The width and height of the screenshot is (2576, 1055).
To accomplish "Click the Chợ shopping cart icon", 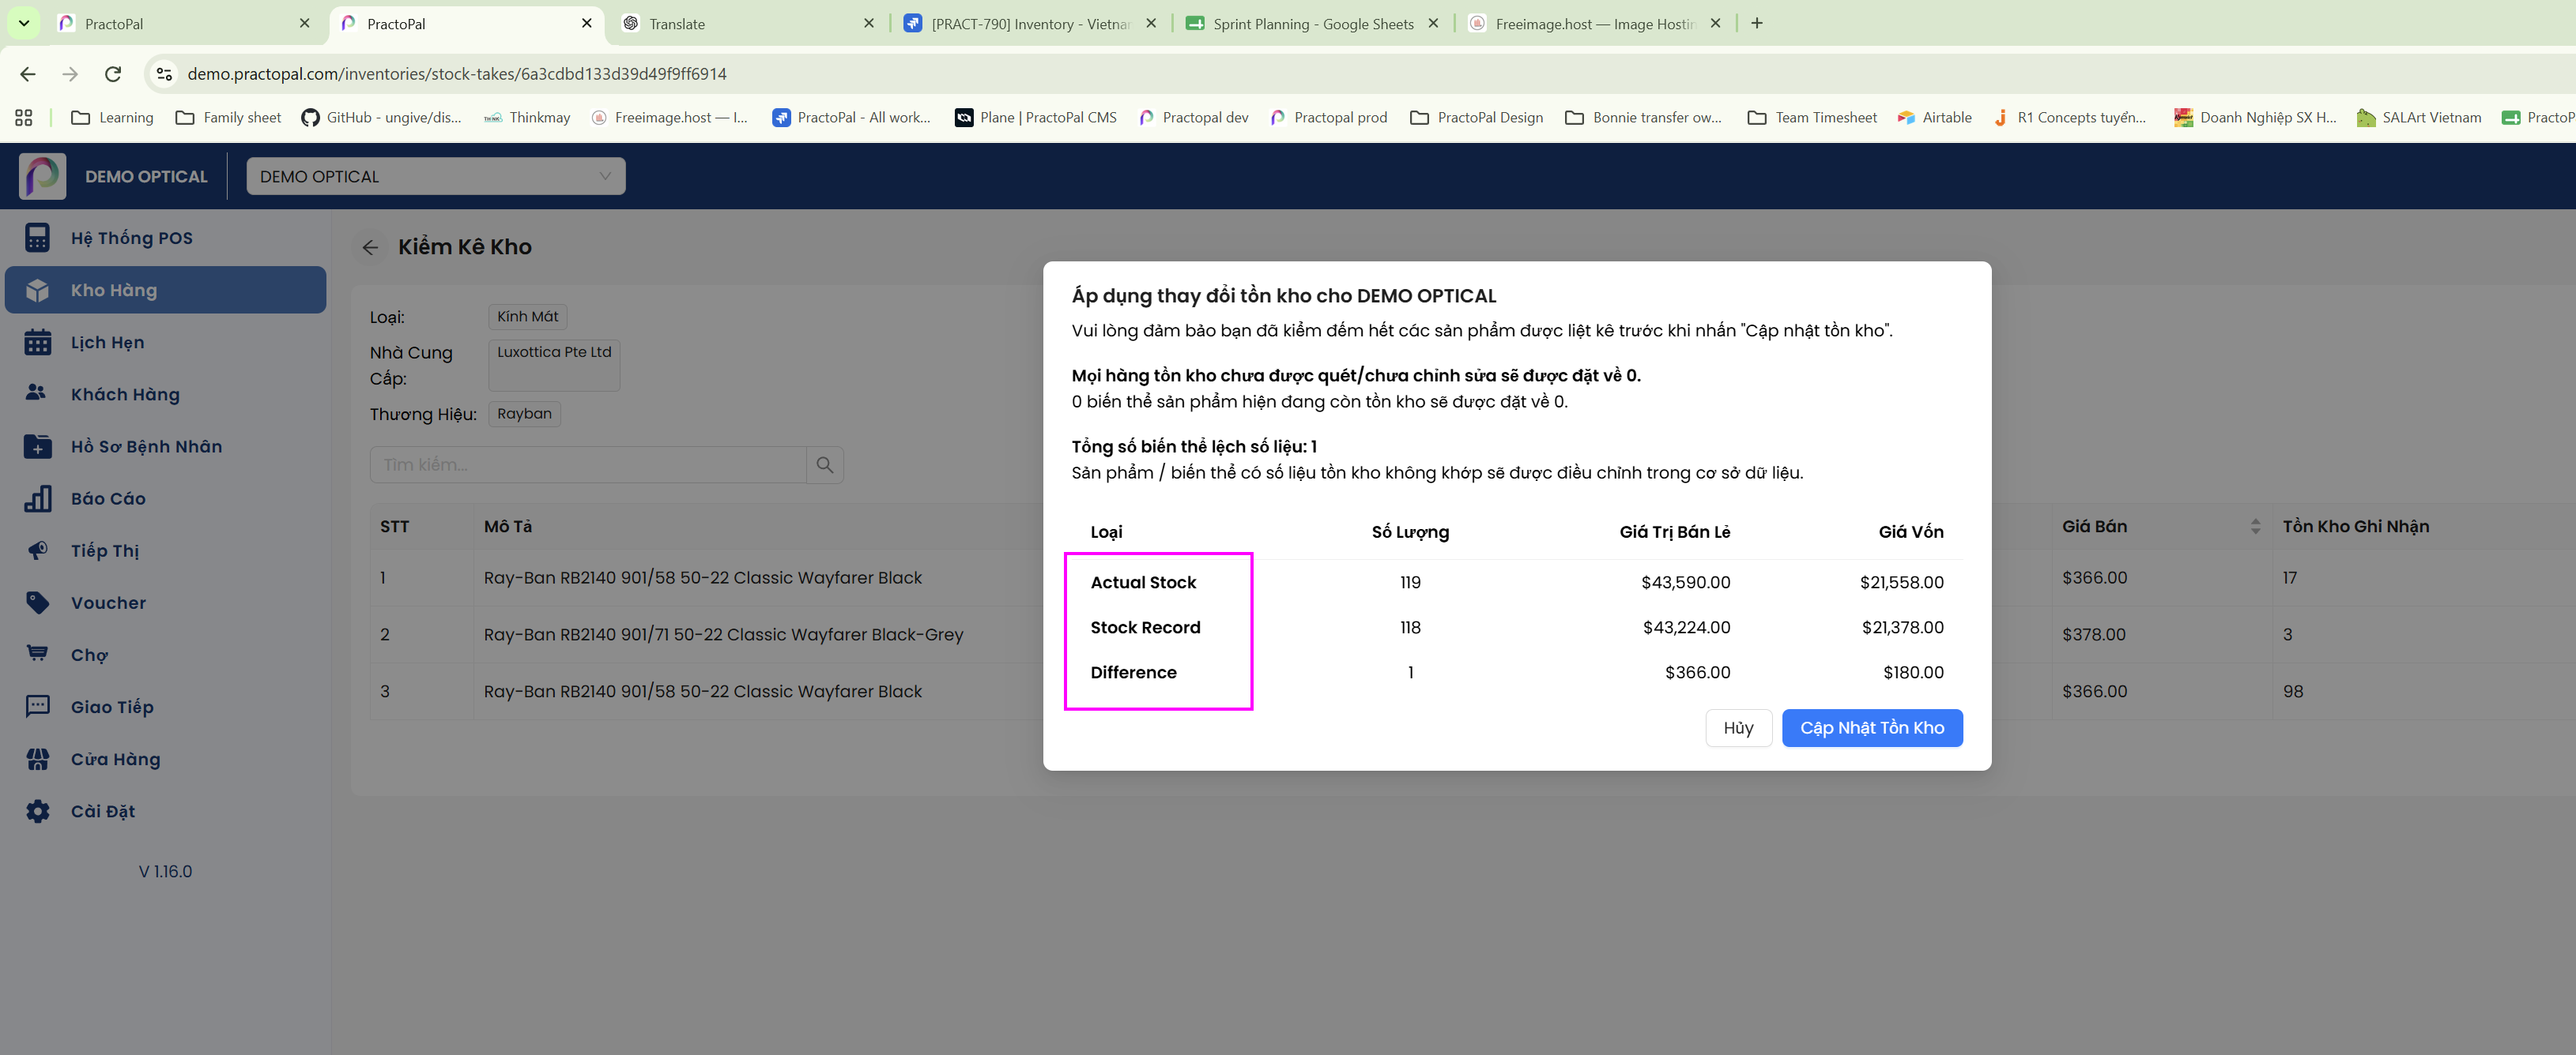I will [x=37, y=655].
